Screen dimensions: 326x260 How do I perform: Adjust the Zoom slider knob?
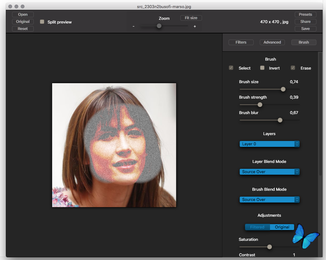click(159, 26)
